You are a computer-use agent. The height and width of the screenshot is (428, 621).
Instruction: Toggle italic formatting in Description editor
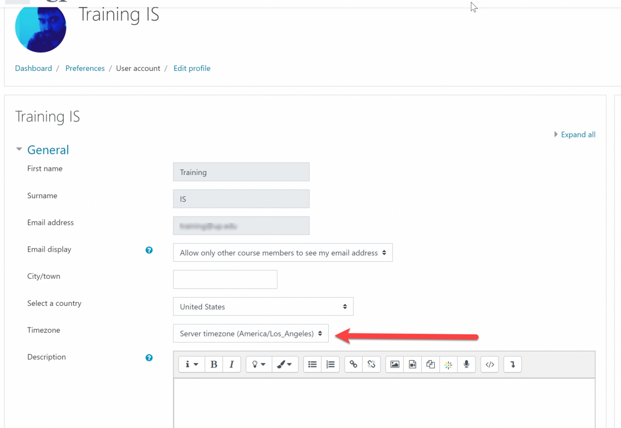point(231,364)
